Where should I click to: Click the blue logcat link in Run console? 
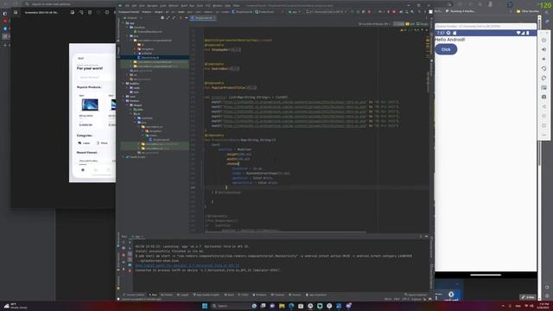coord(188,265)
